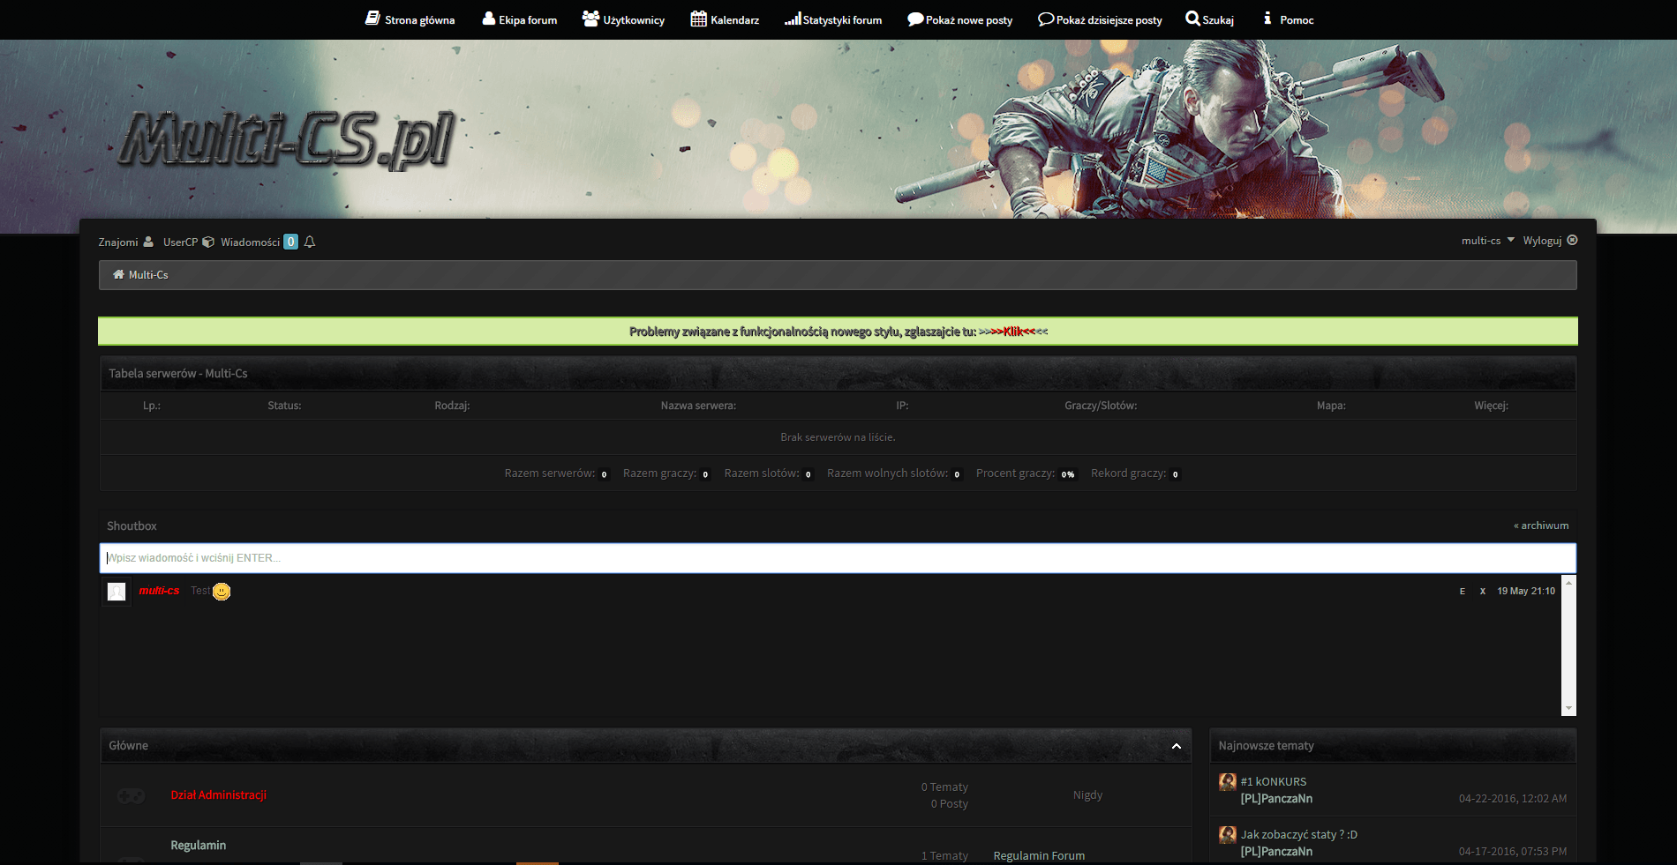Click shoutbox scrollbar up arrow

tap(1568, 582)
